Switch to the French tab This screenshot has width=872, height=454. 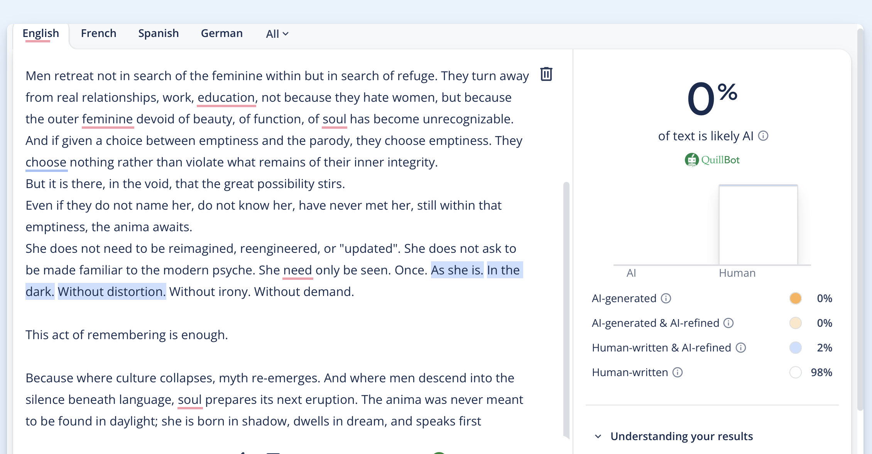click(99, 34)
